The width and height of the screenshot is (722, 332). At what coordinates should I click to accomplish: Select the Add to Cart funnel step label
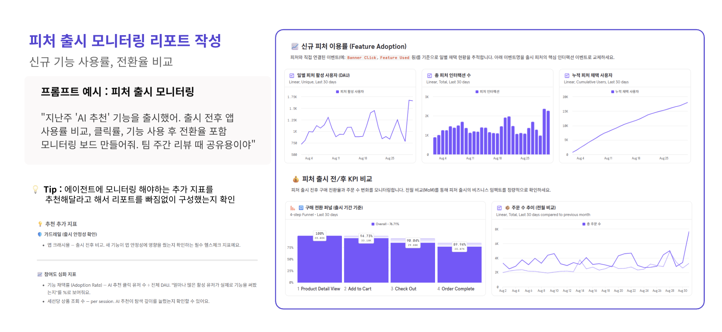[358, 289]
